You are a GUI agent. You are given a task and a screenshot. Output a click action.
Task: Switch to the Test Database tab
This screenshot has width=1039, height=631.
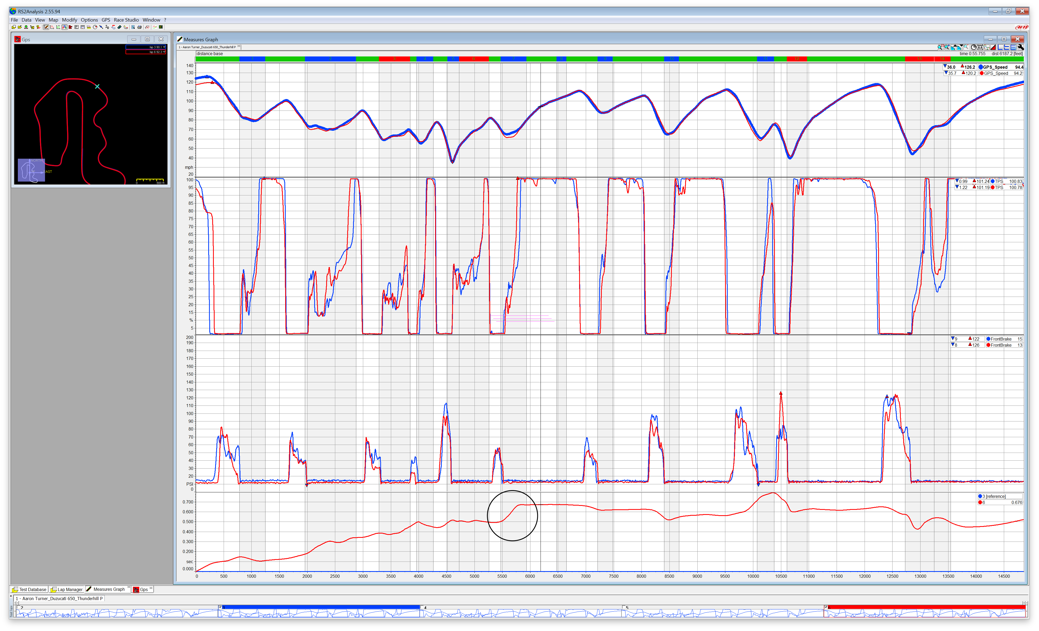click(29, 589)
